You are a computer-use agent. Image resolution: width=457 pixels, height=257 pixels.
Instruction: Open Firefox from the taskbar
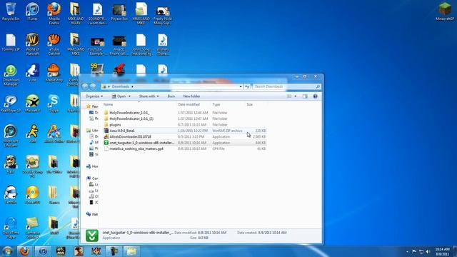click(24, 251)
